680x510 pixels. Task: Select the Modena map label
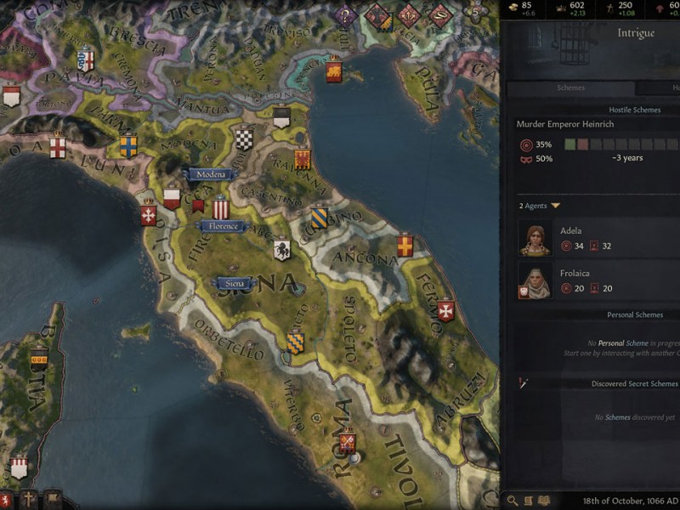(211, 174)
